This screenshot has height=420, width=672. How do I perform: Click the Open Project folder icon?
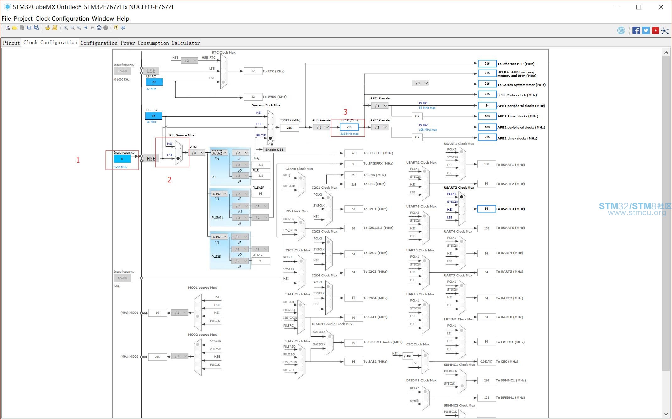pyautogui.click(x=15, y=28)
